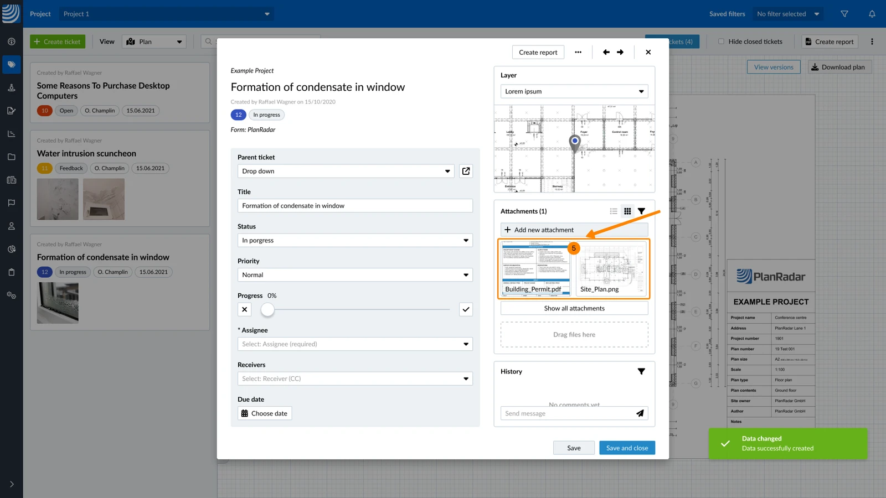
Task: Open the vertical three-dot menu beside Create report
Action: [x=872, y=41]
